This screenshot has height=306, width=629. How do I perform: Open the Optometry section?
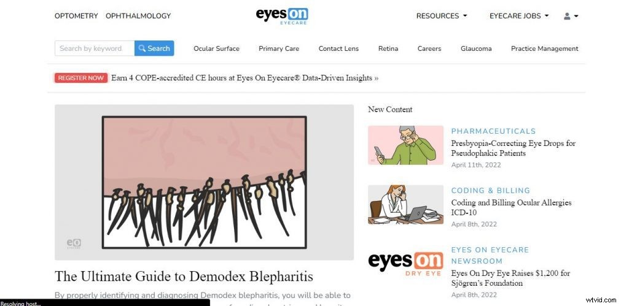[x=76, y=16]
